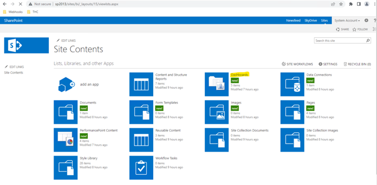Expand the System Account dropdown menu
Image resolution: width=377 pixels, height=185 pixels.
click(347, 21)
